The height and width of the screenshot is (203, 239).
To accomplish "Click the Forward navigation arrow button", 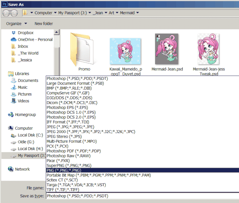I will click(14, 13).
